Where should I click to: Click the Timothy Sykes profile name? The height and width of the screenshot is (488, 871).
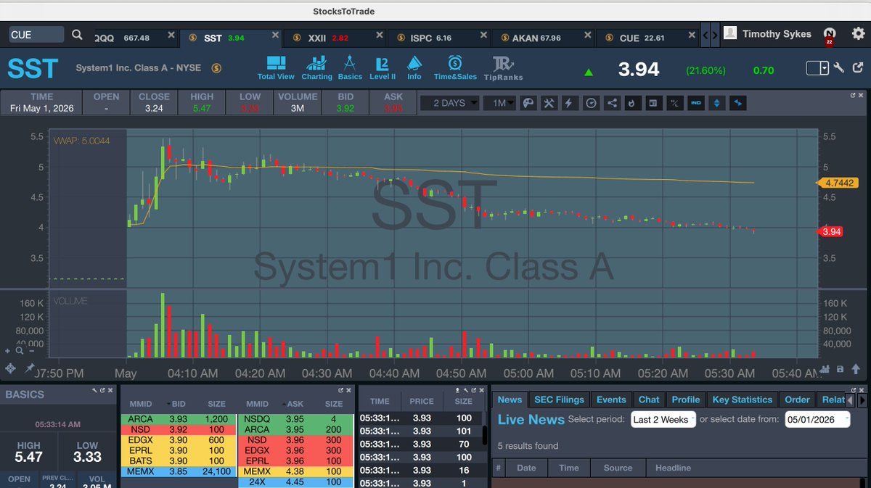777,34
